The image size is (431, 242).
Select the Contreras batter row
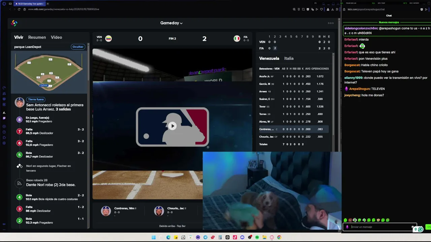294,129
